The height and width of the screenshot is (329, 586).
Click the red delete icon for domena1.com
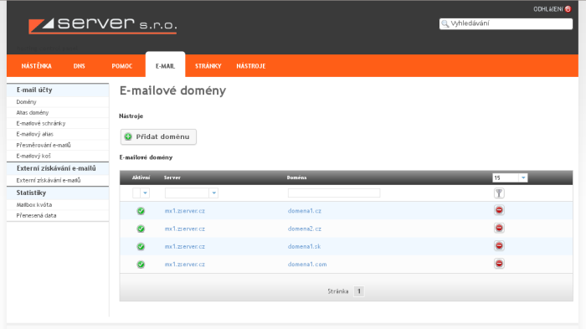[x=499, y=264]
